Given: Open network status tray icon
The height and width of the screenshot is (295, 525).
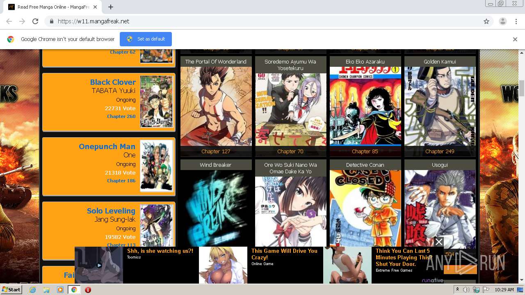Looking at the screenshot, I should point(476,290).
